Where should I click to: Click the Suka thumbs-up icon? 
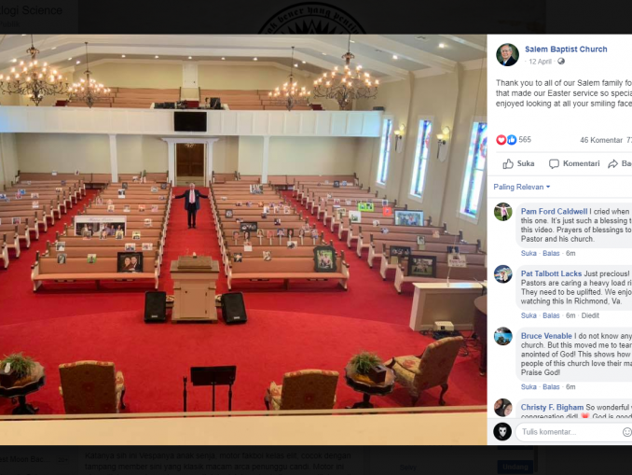(508, 163)
